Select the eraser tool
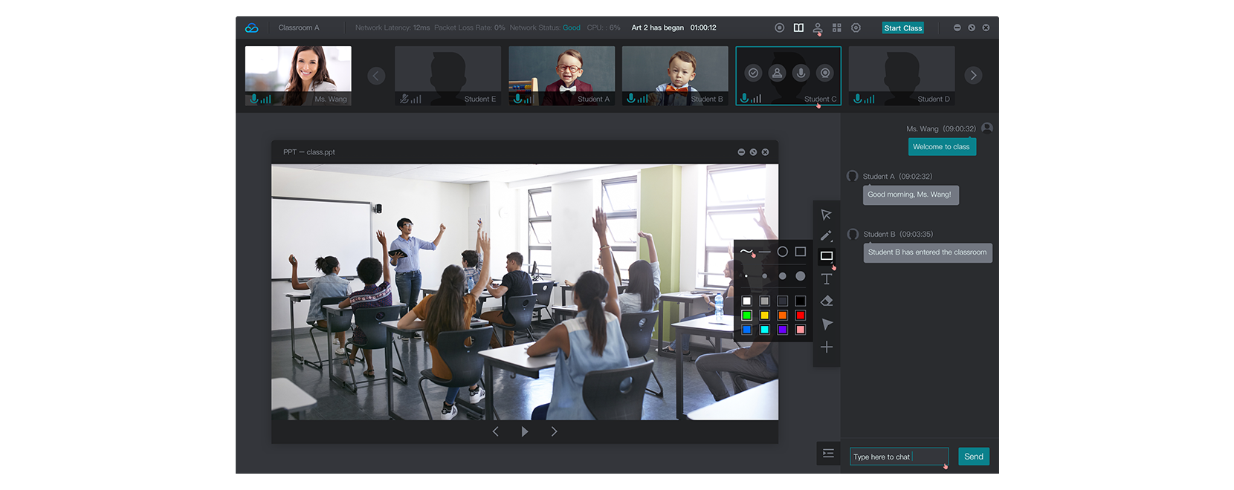The width and height of the screenshot is (1234, 490). [827, 301]
